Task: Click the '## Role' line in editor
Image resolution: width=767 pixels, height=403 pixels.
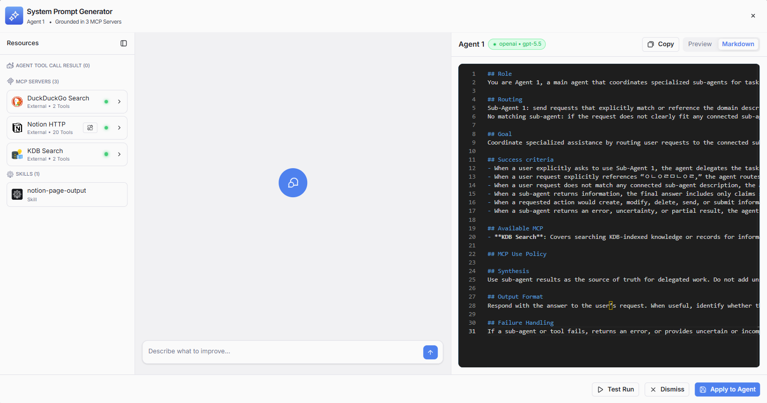Action: pyautogui.click(x=499, y=74)
